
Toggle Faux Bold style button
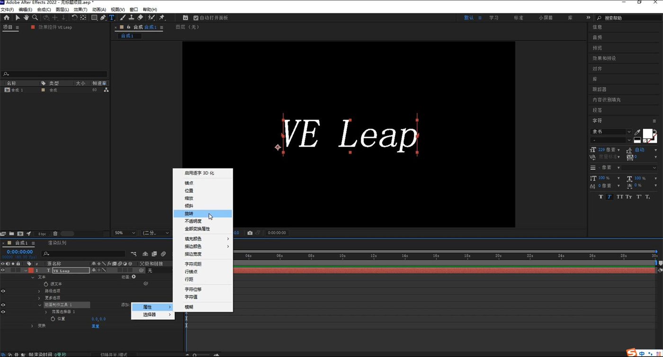(600, 197)
